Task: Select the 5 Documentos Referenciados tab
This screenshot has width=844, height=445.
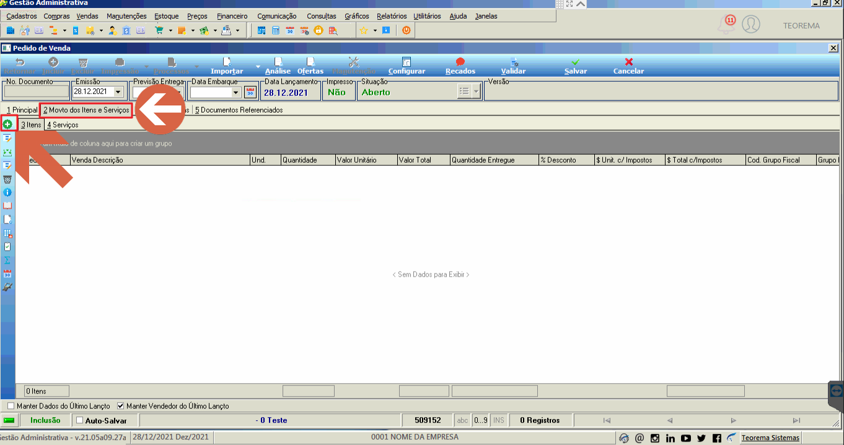Action: pos(239,110)
